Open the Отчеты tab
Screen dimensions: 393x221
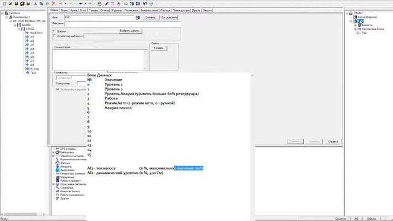[x=104, y=10]
